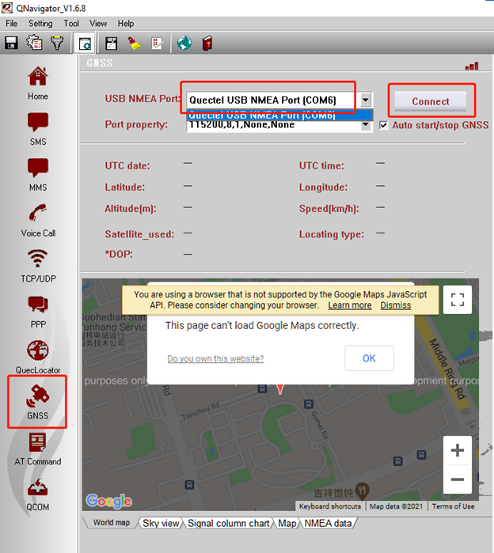The height and width of the screenshot is (553, 494).
Task: Open the Terms of Use link
Action: (x=453, y=506)
